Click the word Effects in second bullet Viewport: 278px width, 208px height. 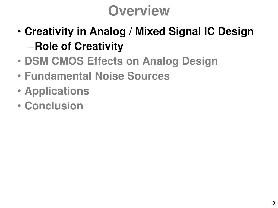tap(105, 61)
